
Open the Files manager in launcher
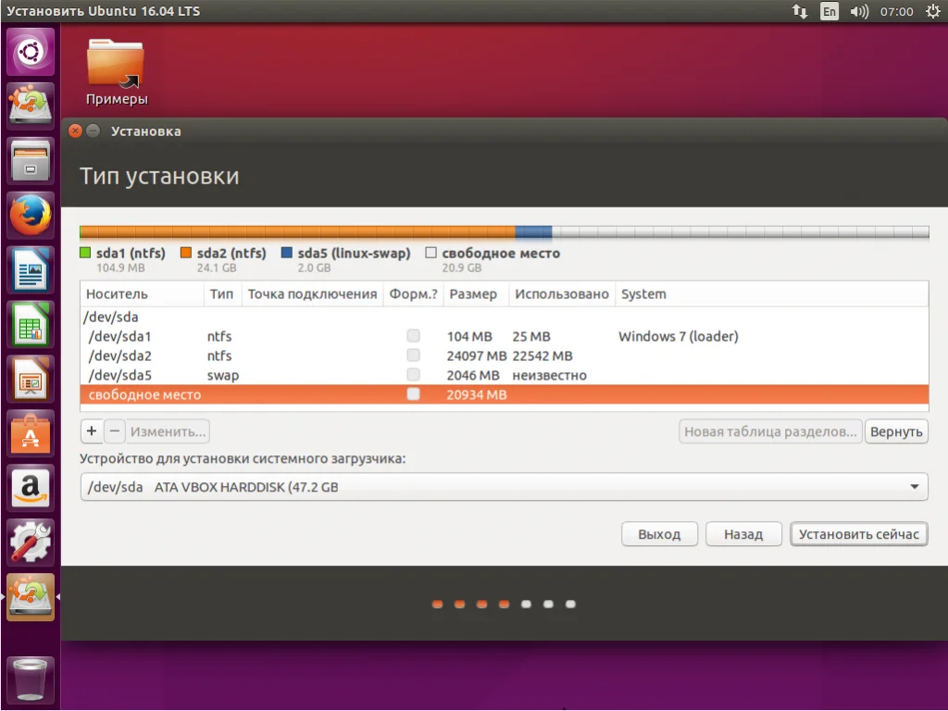click(31, 161)
